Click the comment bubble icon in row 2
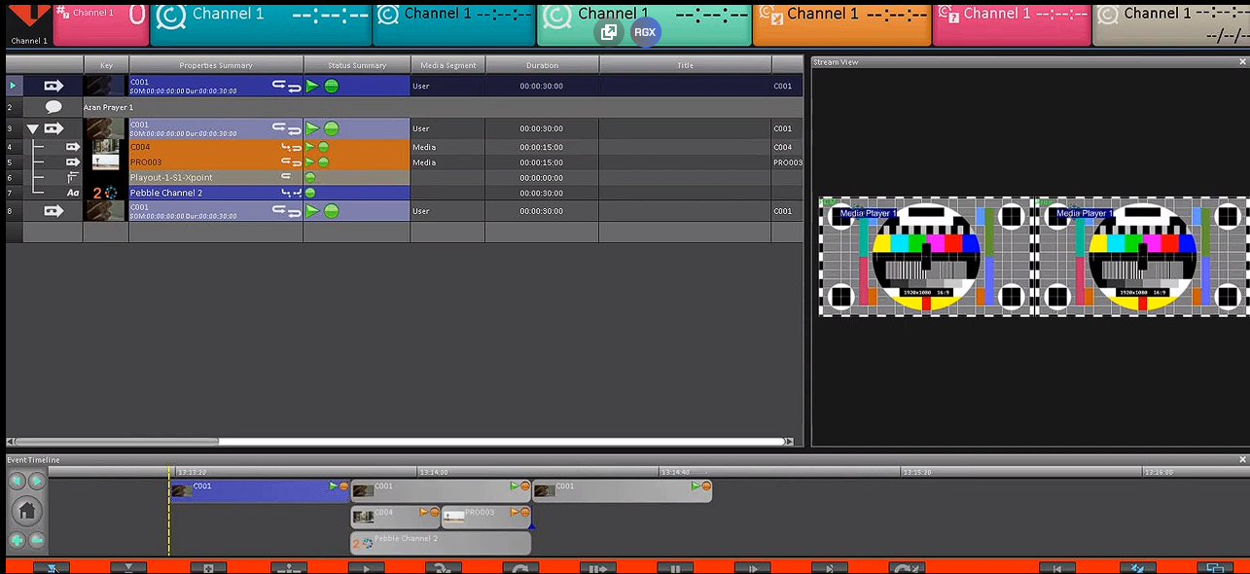This screenshot has height=574, width=1250. pyautogui.click(x=54, y=107)
